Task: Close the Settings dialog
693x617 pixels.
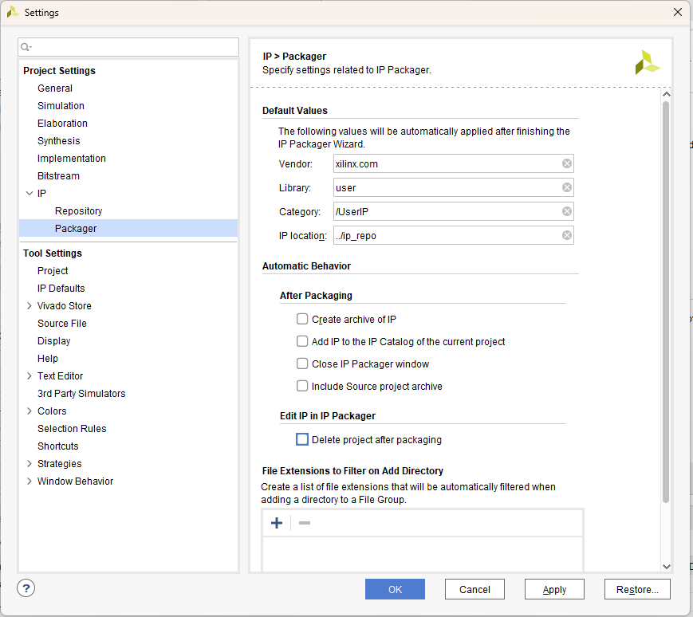Action: [x=678, y=13]
